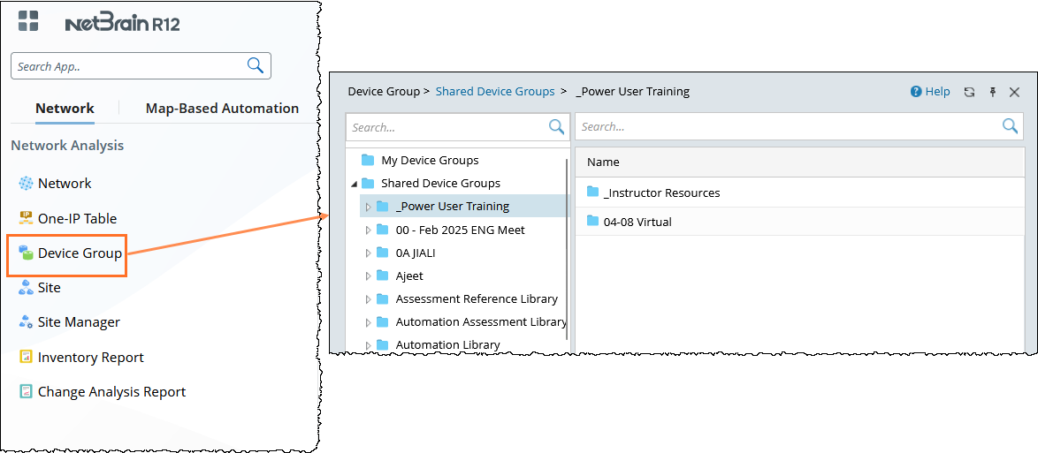Expand the 0A JIALI node

(368, 253)
